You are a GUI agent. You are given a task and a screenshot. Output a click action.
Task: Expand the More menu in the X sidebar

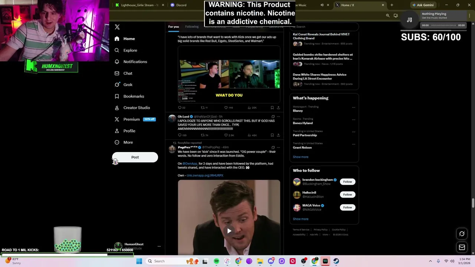pyautogui.click(x=124, y=142)
